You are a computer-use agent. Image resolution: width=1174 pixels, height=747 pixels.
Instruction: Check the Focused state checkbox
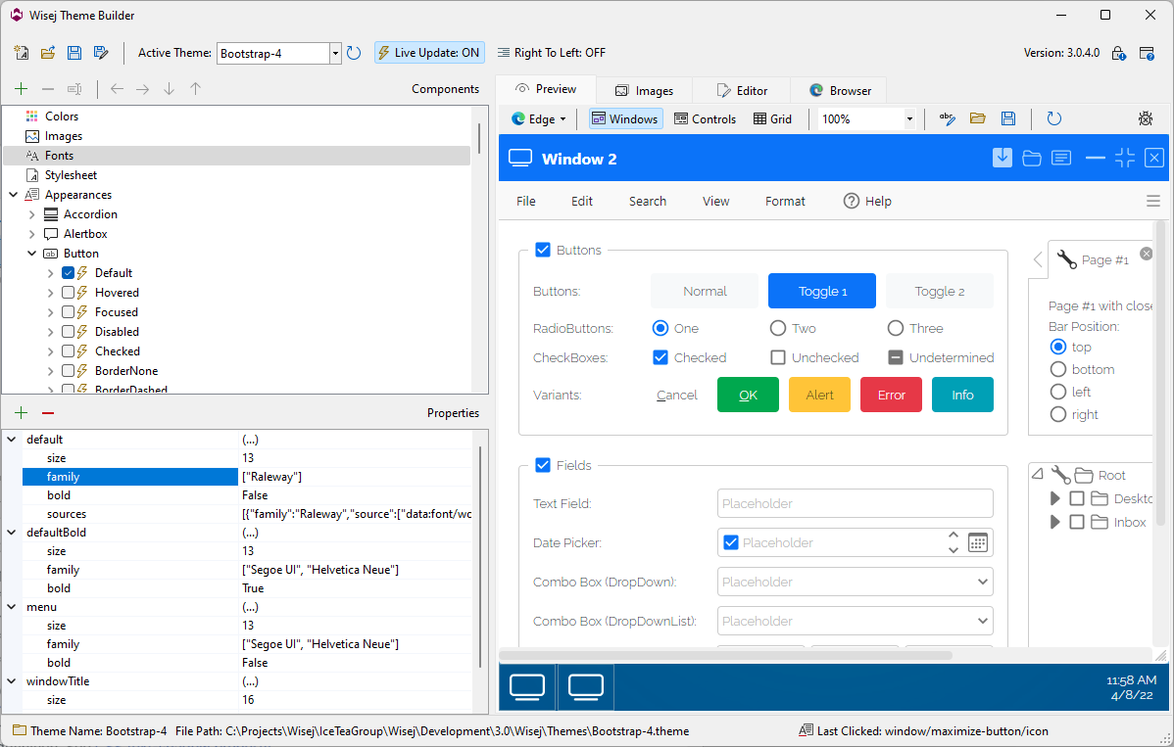click(69, 311)
